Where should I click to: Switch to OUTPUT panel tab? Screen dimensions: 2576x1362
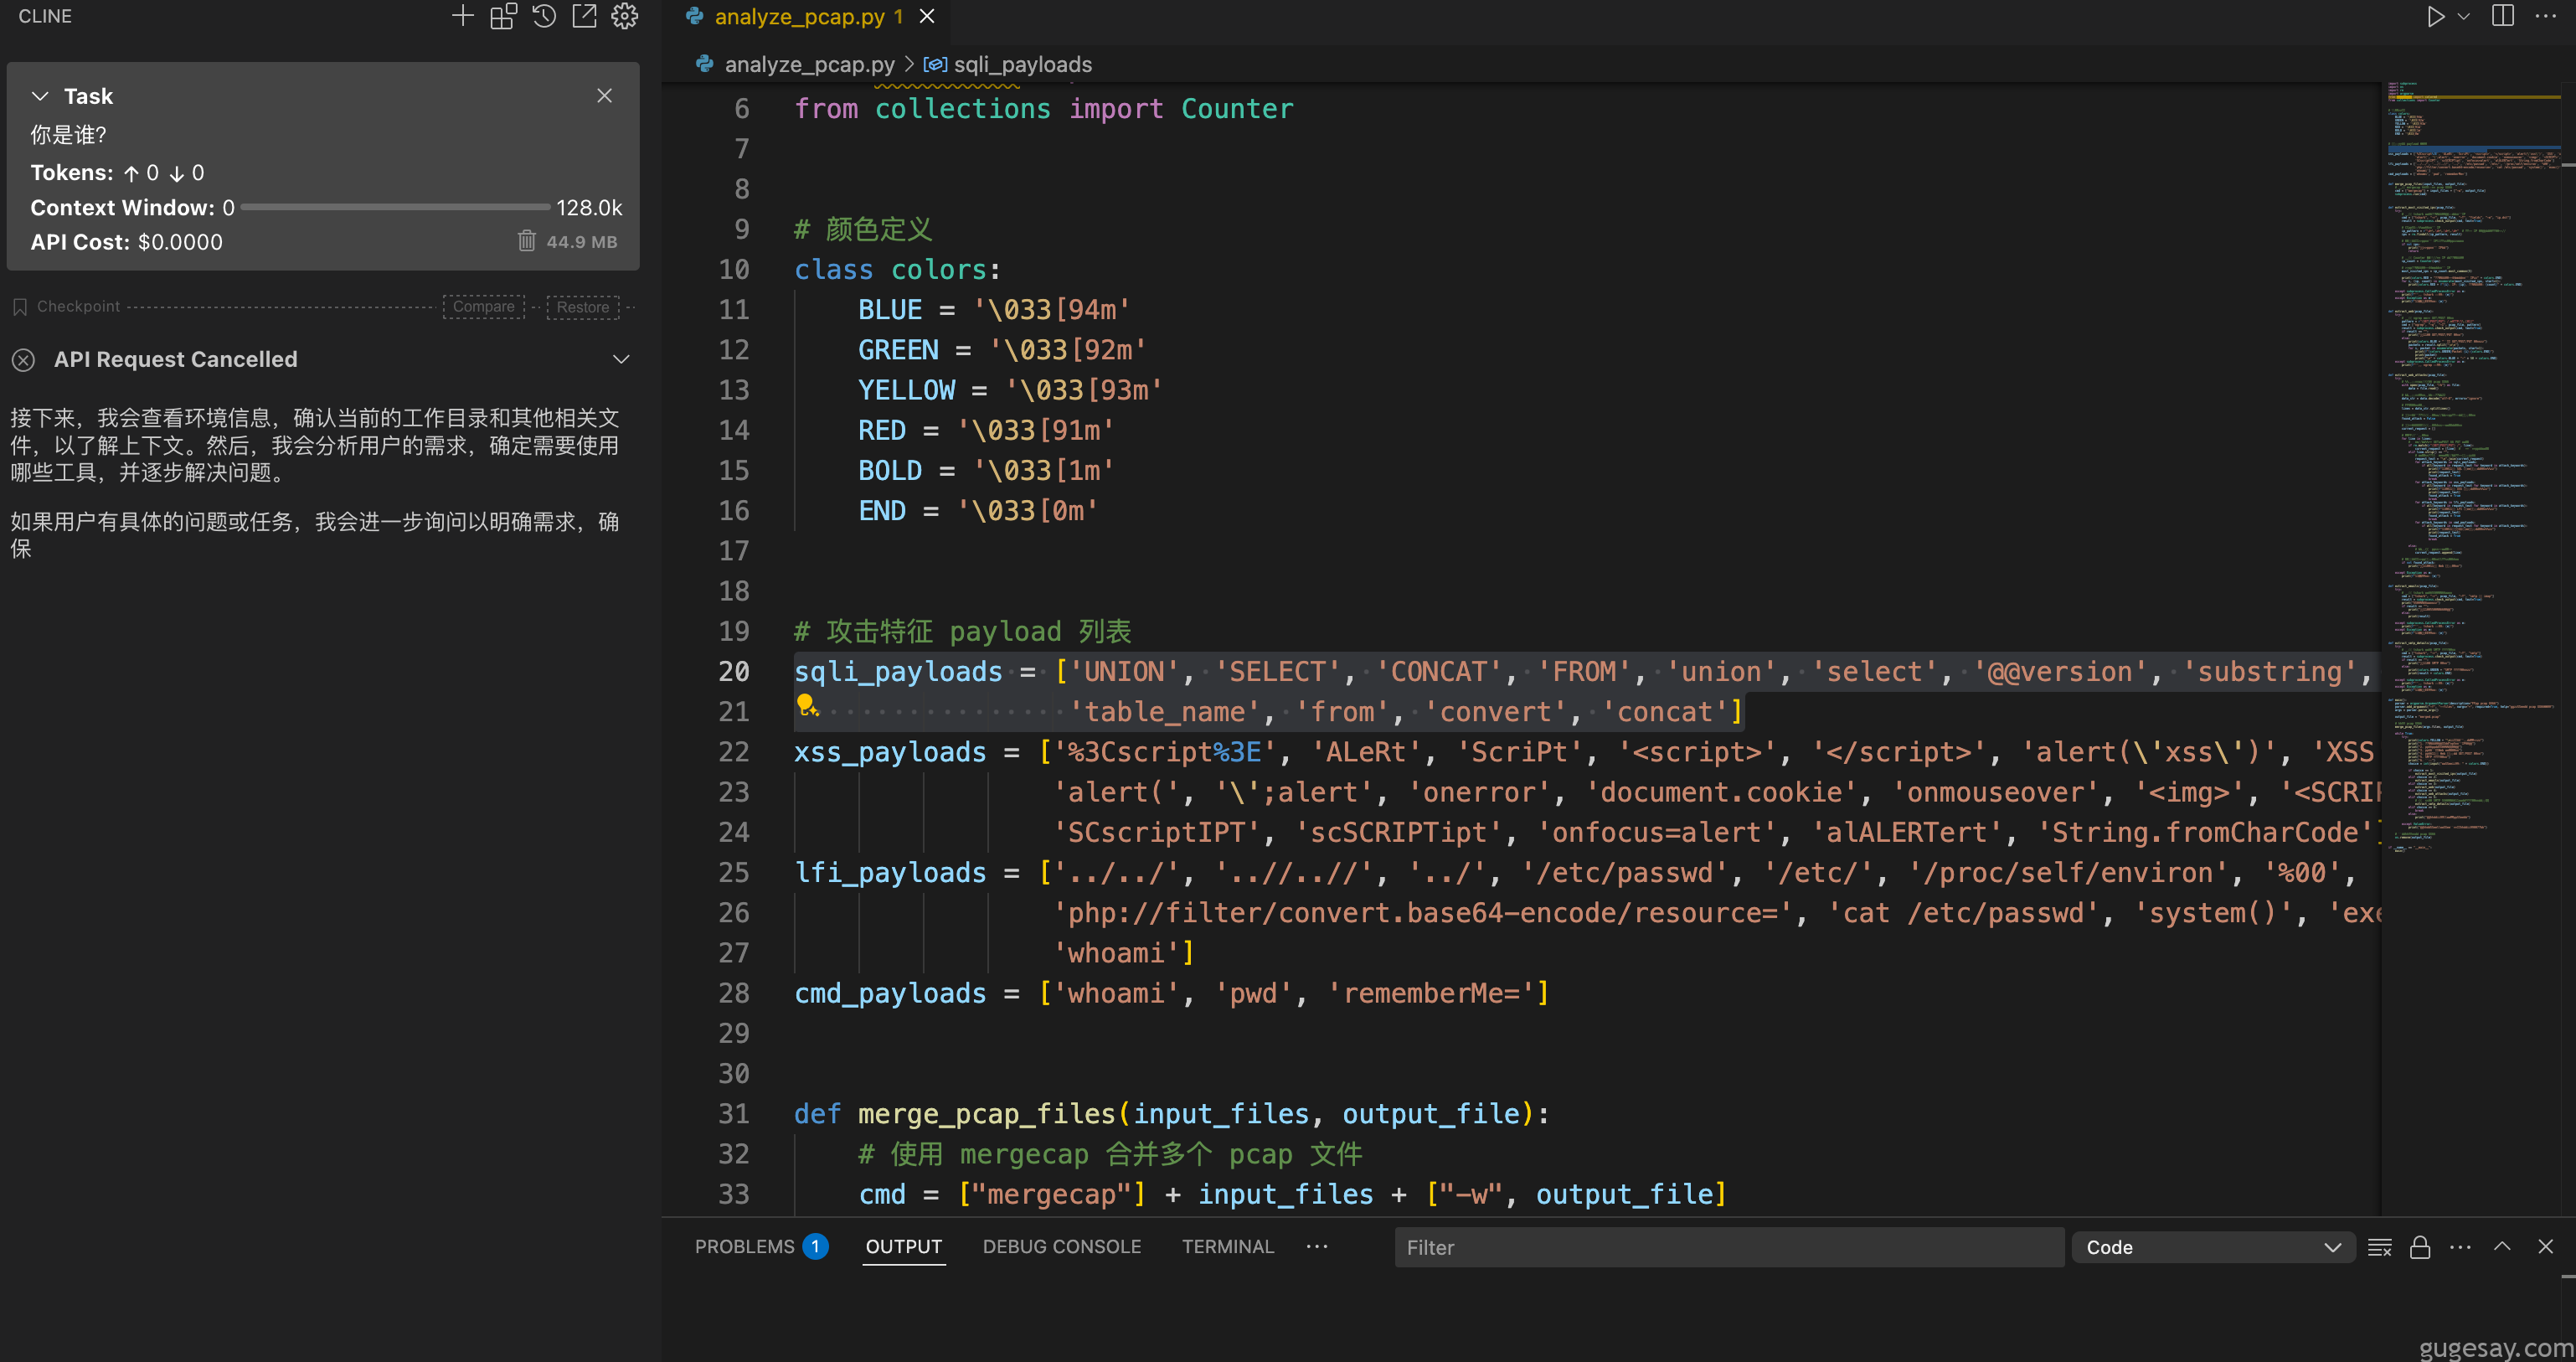coord(903,1247)
